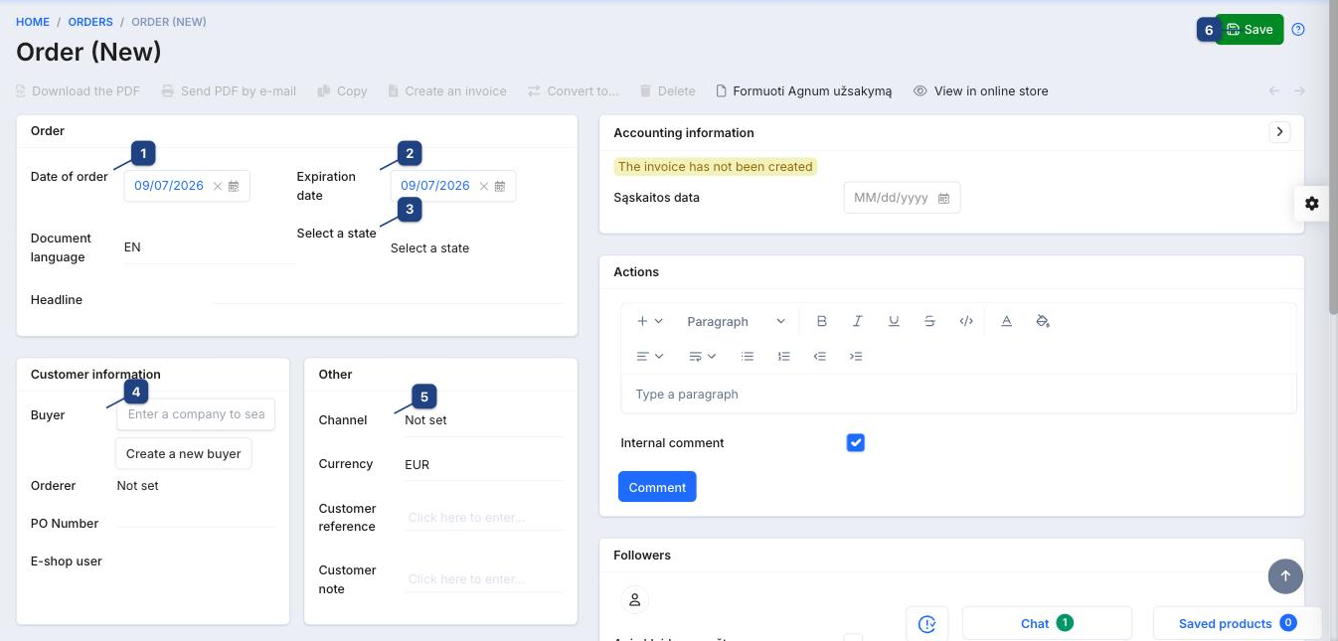Expand the Accounting information panel
The height and width of the screenshot is (641, 1338).
[1279, 132]
